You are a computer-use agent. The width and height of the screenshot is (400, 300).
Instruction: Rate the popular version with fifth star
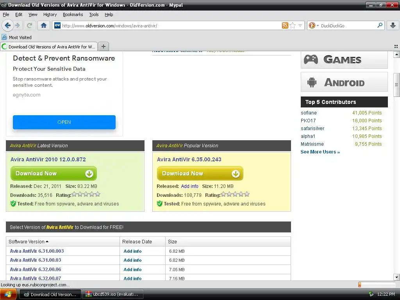247,195
